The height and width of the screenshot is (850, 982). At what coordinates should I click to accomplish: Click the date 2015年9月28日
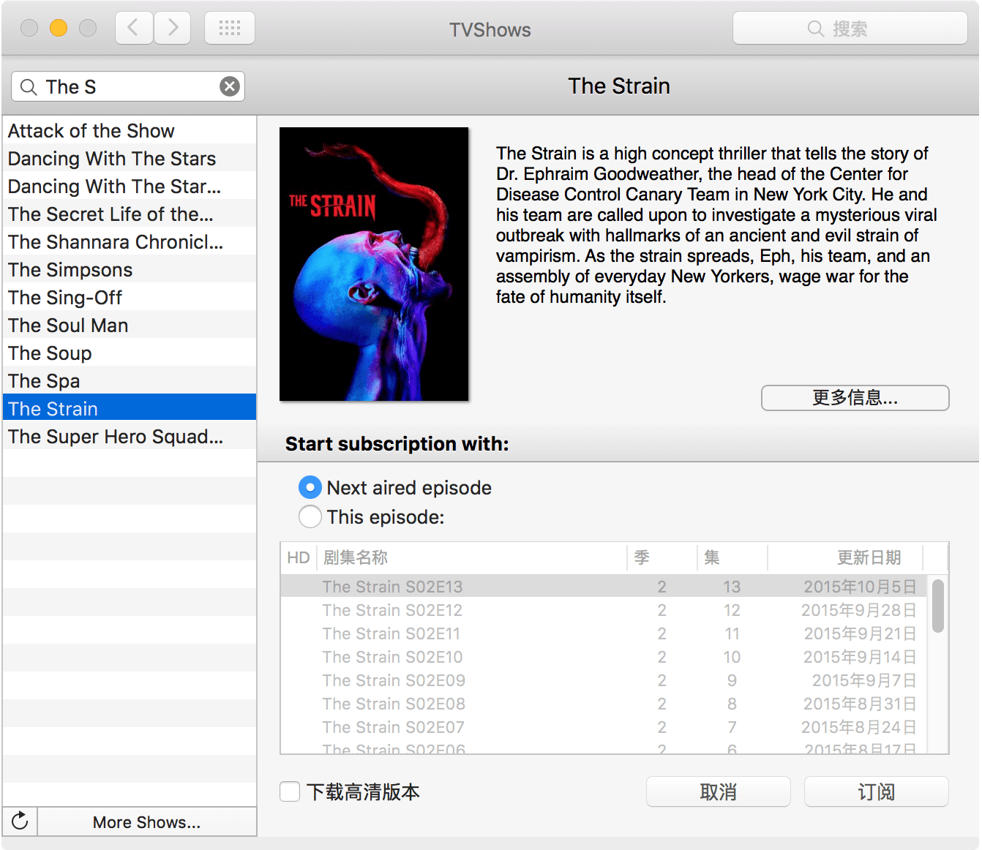(x=858, y=610)
